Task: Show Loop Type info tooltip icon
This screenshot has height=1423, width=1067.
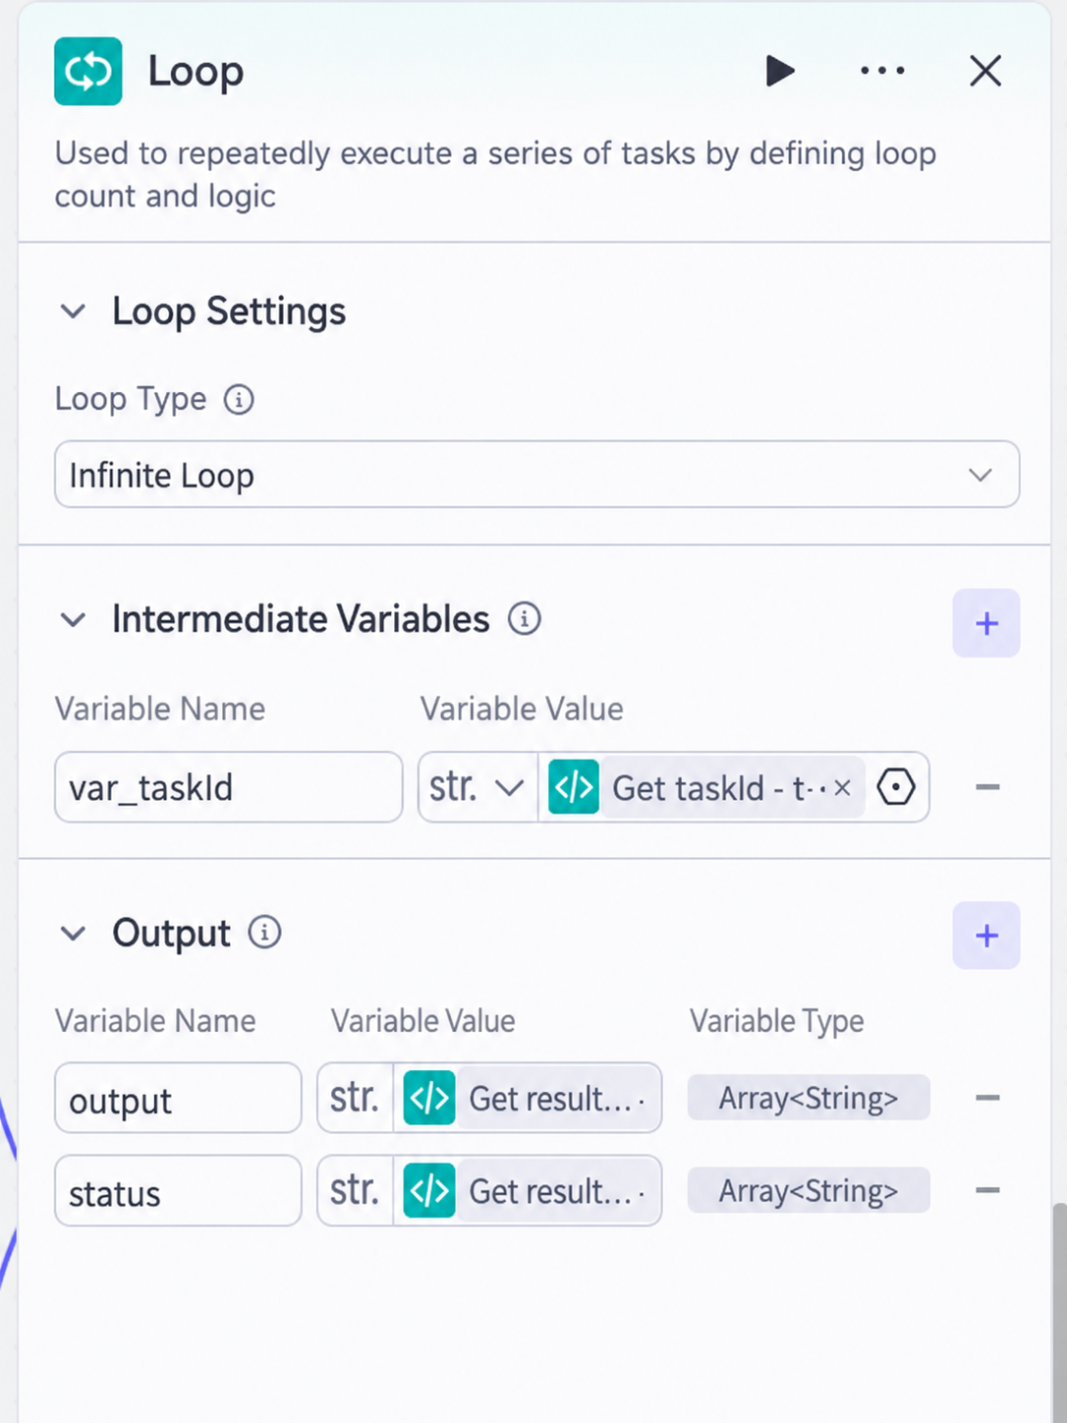Action: tap(239, 400)
